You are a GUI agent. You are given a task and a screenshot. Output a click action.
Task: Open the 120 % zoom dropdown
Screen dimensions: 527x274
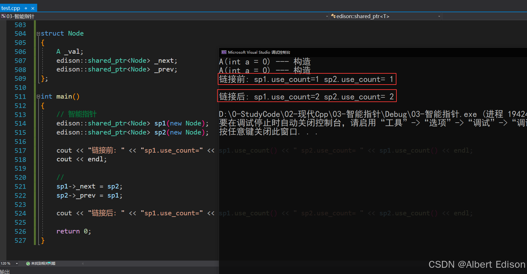tap(17, 264)
